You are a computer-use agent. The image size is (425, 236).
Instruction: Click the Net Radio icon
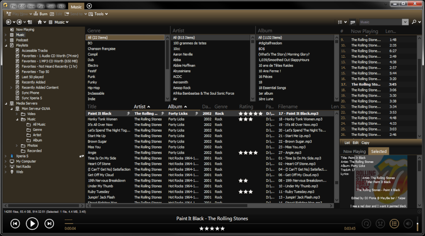(x=12, y=166)
